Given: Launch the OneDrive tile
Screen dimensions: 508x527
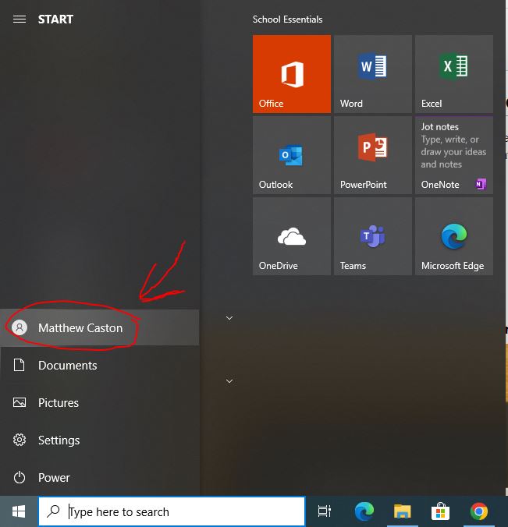Looking at the screenshot, I should pos(292,236).
